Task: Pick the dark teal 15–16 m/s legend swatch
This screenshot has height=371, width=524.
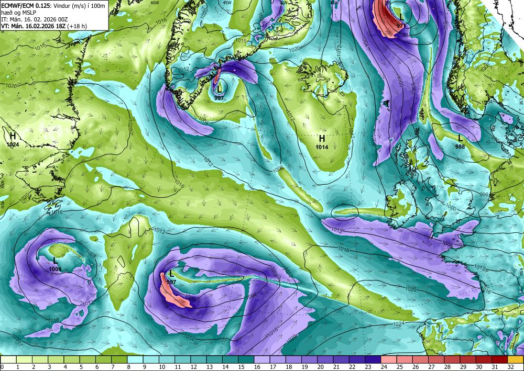Action: click(x=246, y=359)
